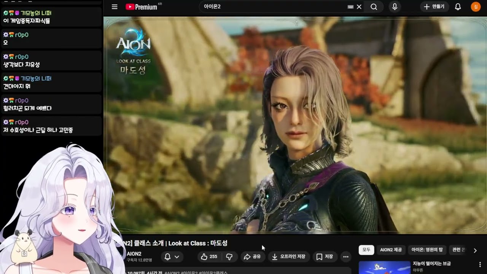Start voice search with the microphone

click(x=395, y=7)
